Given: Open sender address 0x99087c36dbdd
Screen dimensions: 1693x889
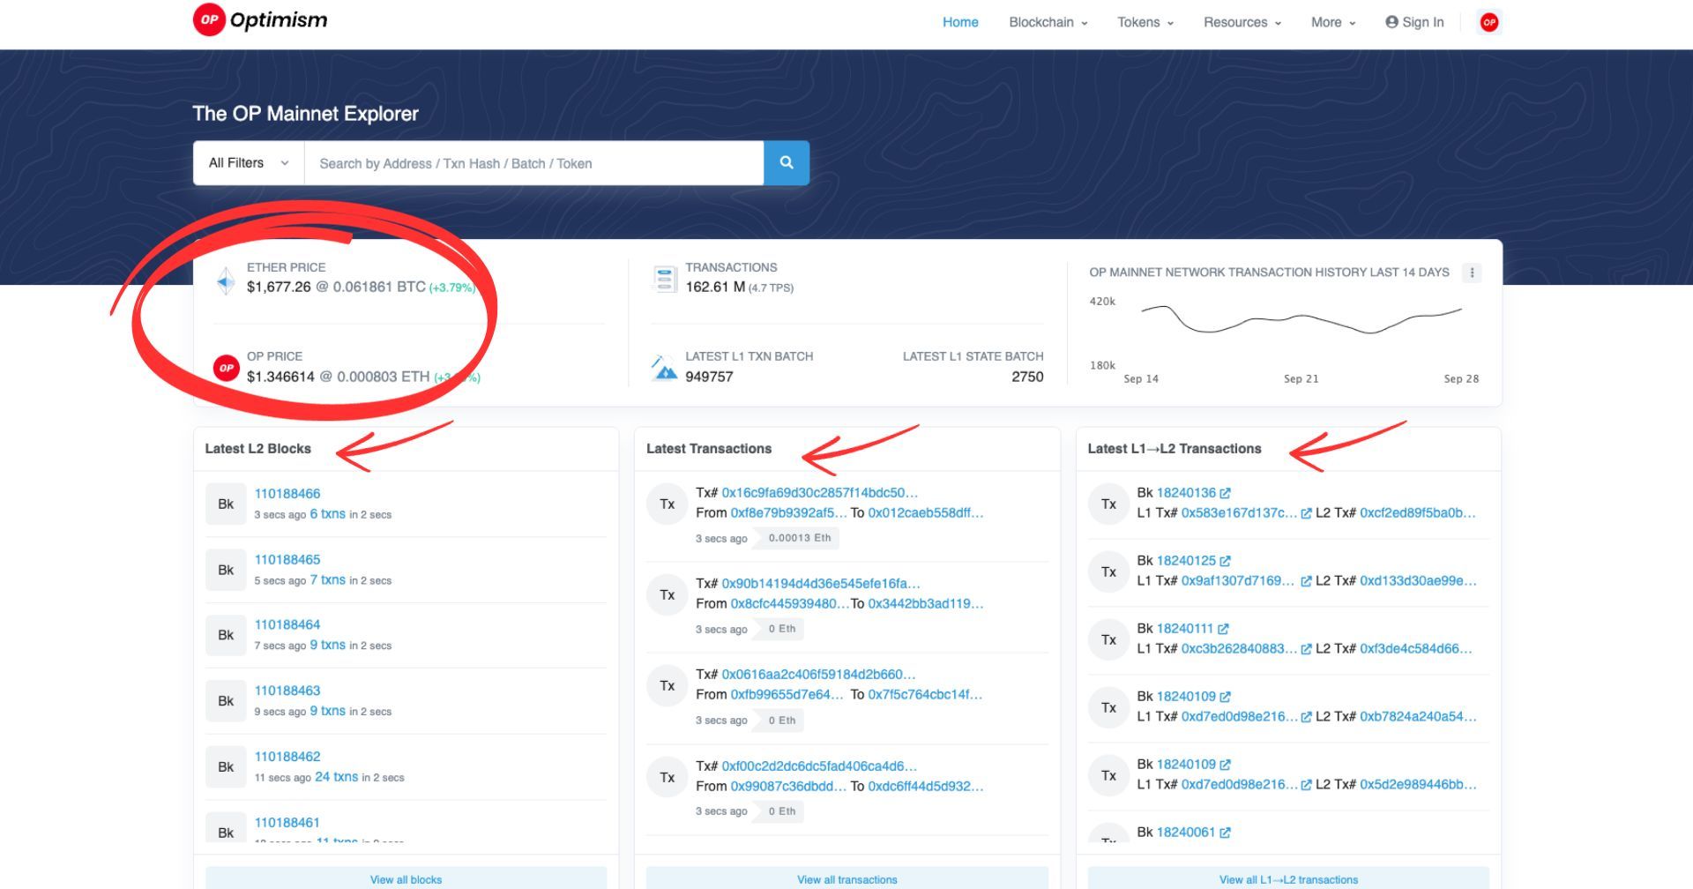Looking at the screenshot, I should tap(788, 787).
